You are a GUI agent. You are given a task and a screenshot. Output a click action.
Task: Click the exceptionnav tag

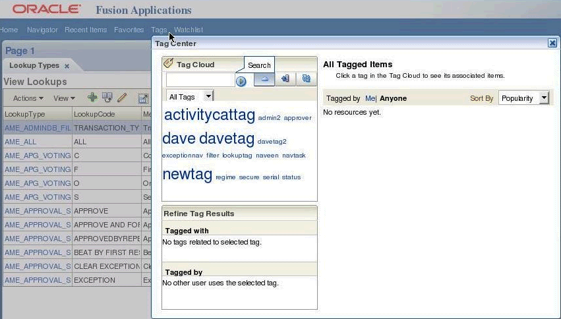pyautogui.click(x=183, y=156)
